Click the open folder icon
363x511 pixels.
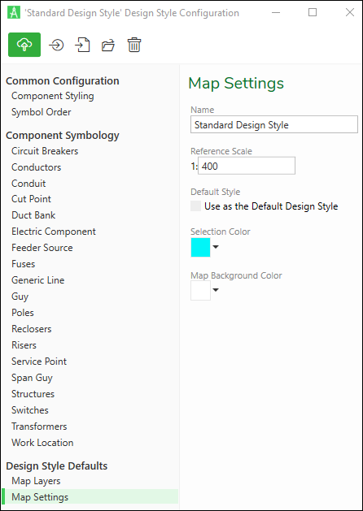click(x=108, y=45)
